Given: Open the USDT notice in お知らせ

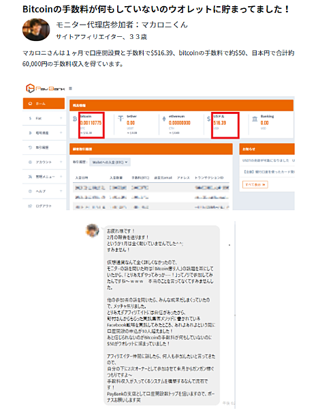Looking at the screenshot, I should coord(268,160).
